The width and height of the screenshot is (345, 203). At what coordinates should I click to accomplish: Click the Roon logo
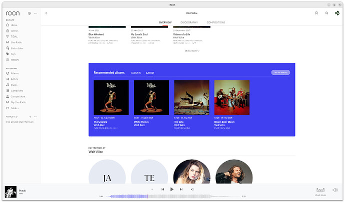13,13
